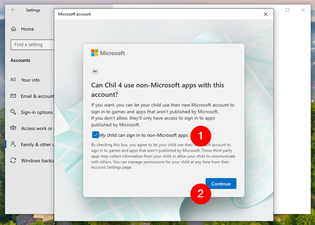Maximize the Settings window

287,10
